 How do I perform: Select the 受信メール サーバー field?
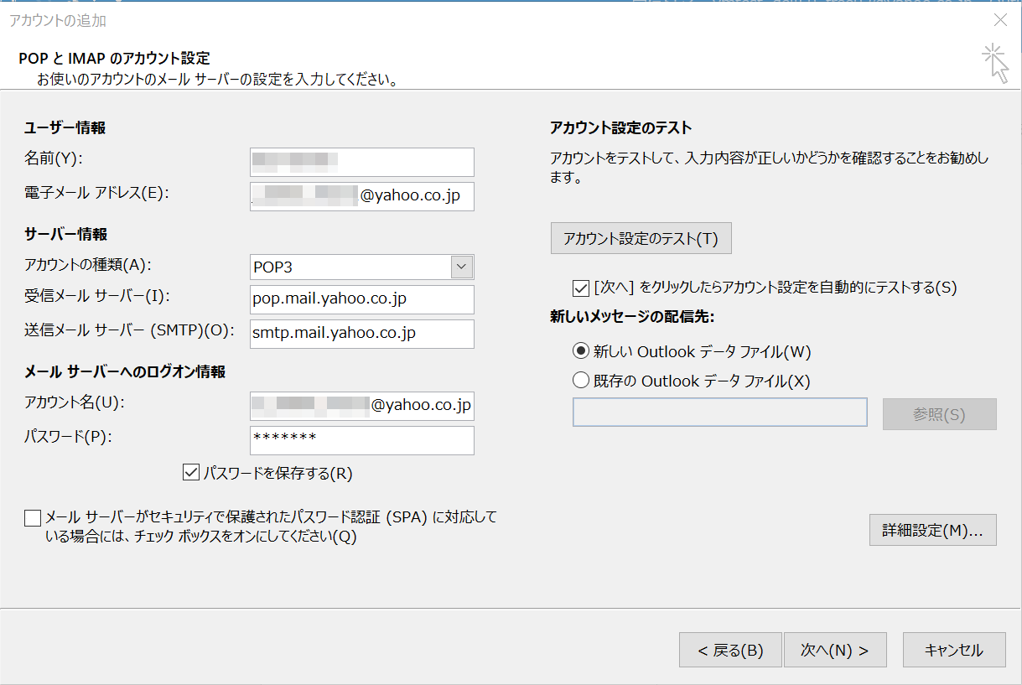pos(362,299)
